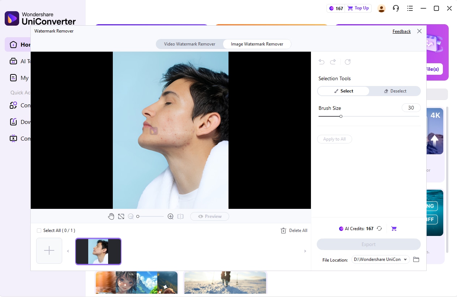This screenshot has width=457, height=297.
Task: Click the right arrow in the thumbnail strip
Action: coord(305,251)
